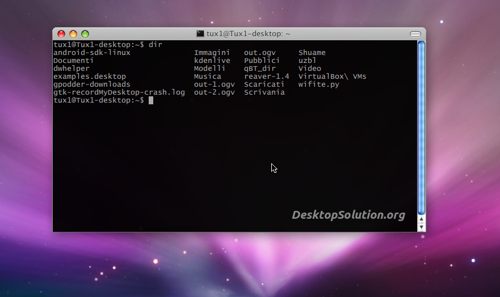Click the 'gpodder-downloads' entry
500x297 pixels.
92,84
